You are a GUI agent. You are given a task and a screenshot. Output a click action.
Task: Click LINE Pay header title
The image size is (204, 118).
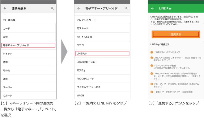click(165, 8)
